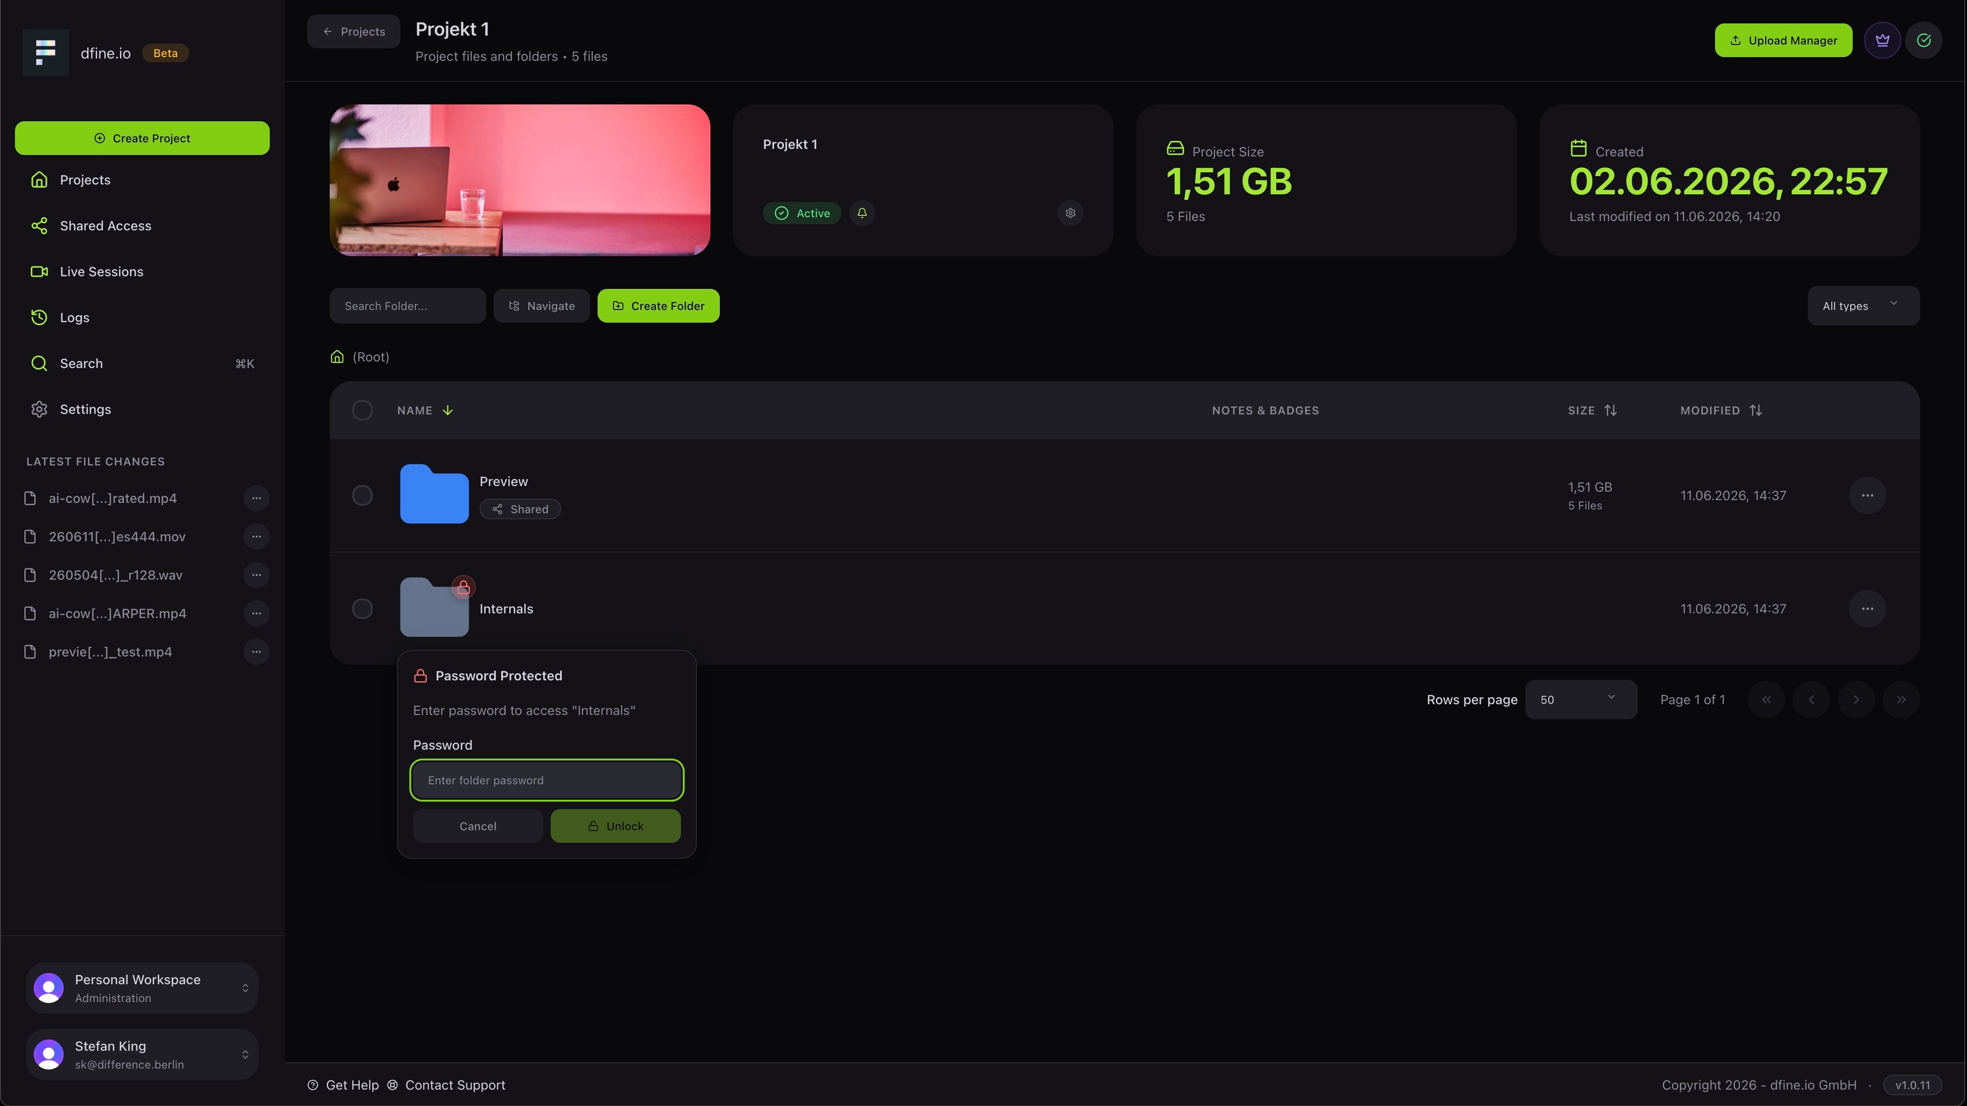The width and height of the screenshot is (1967, 1106).
Task: Open Logs in the sidebar
Action: (x=142, y=317)
